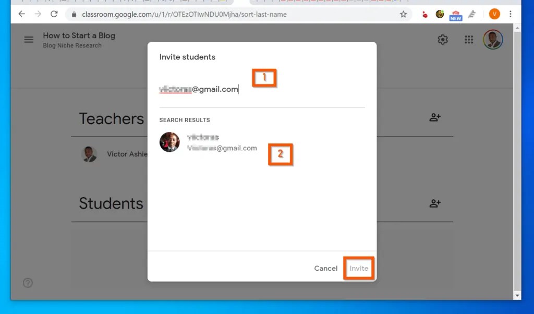This screenshot has height=314, width=534.
Task: Open the Chrome three-dot menu
Action: pos(510,14)
